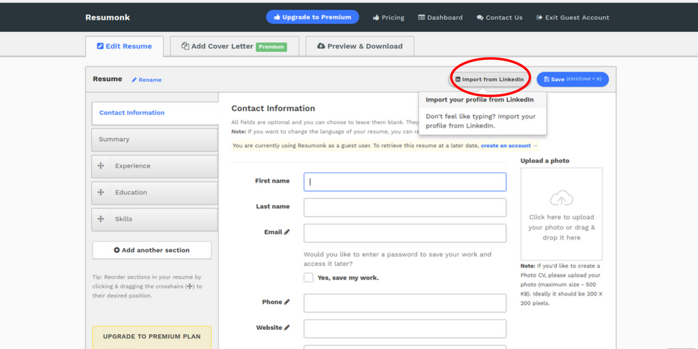Click 'UPGRADE TO PREMIUM PLAN' heading
This screenshot has width=698, height=349.
coord(152,337)
